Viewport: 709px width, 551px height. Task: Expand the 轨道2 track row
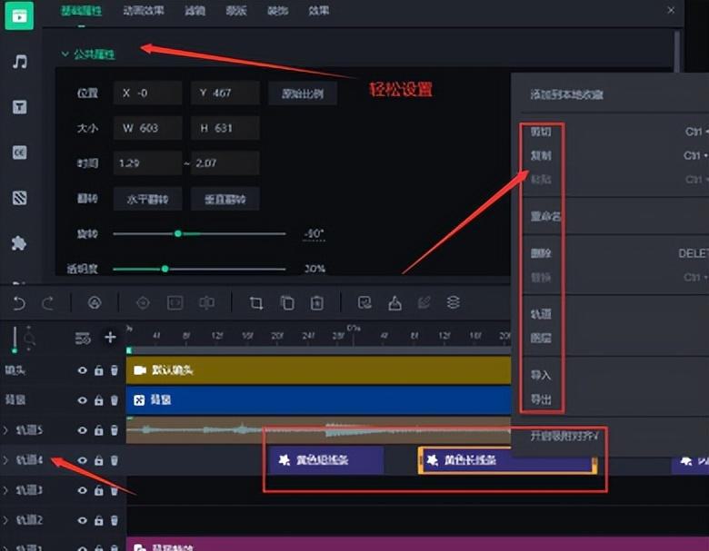click(x=5, y=520)
